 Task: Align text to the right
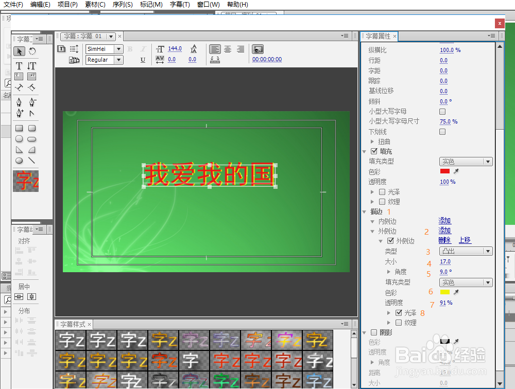point(241,49)
